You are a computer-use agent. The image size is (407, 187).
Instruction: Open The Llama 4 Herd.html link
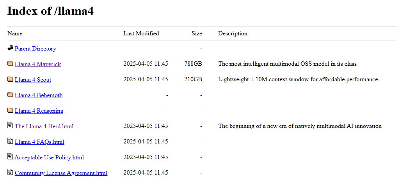click(44, 126)
